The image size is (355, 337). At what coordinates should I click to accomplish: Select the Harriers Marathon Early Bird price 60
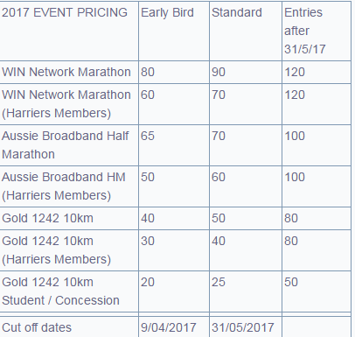tap(148, 95)
